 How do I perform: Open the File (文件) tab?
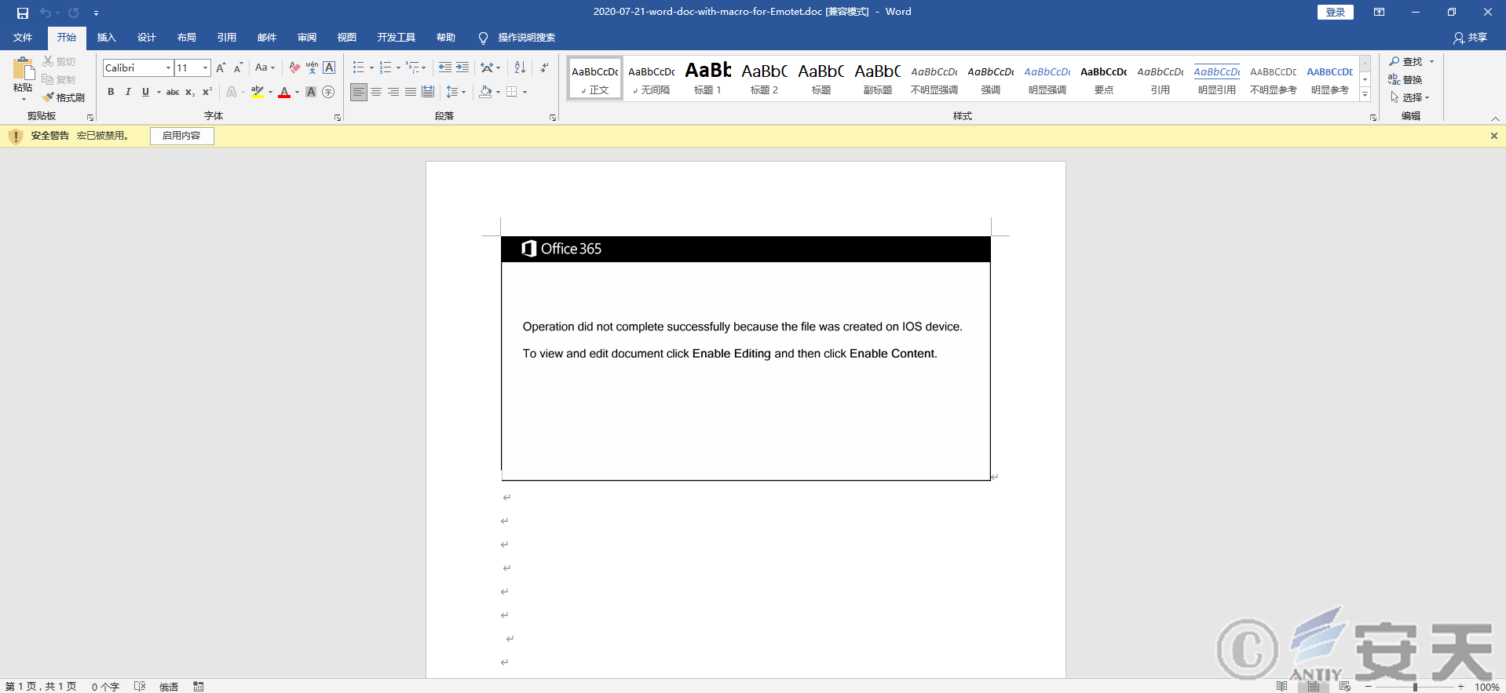(23, 38)
